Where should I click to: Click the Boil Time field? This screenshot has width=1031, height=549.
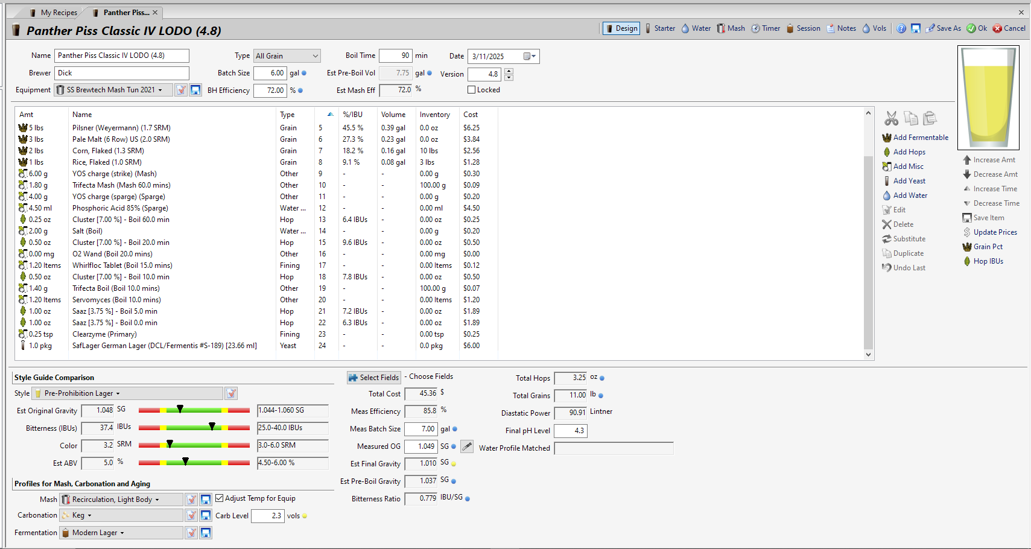click(395, 56)
